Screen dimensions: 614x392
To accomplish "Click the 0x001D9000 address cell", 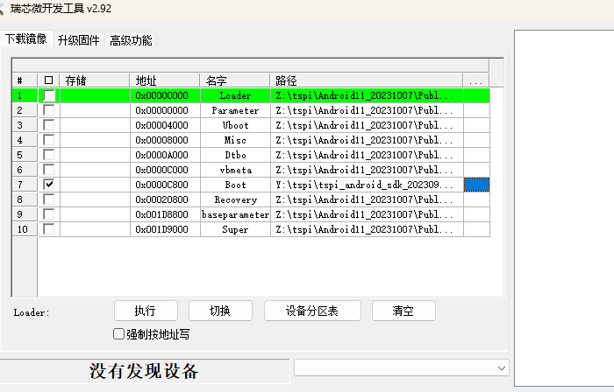I will point(164,229).
